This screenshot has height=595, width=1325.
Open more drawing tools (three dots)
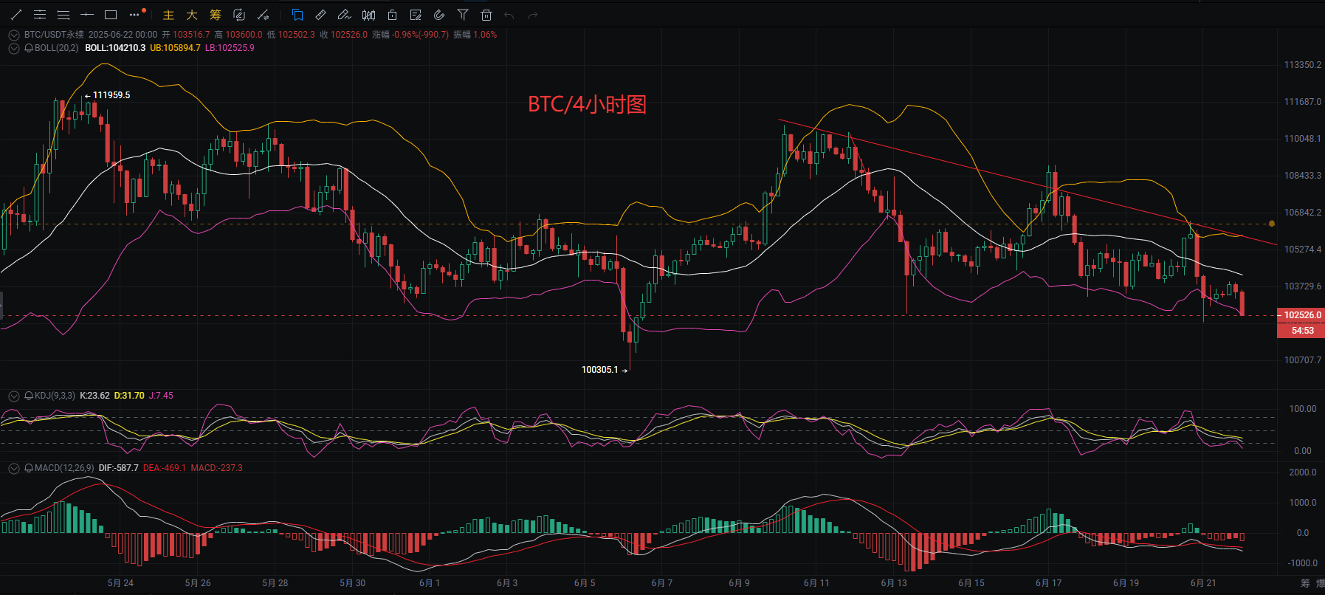135,15
